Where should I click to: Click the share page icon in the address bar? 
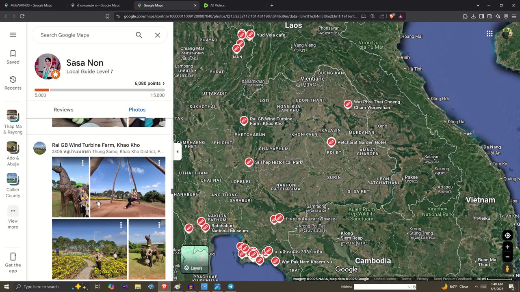click(x=382, y=16)
